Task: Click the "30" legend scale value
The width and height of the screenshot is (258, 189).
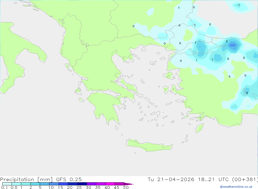Action: [88, 187]
